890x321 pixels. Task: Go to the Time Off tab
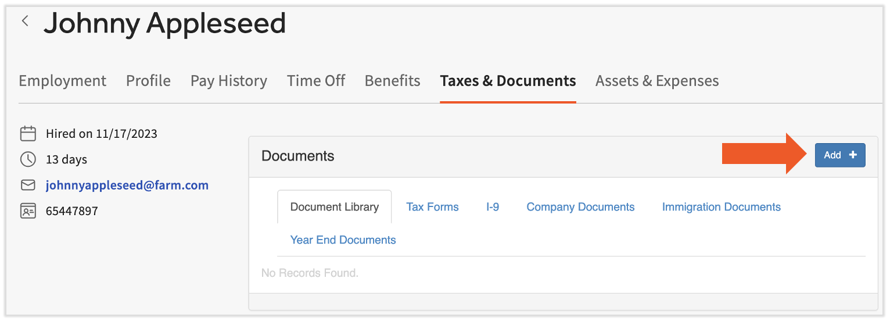click(316, 81)
